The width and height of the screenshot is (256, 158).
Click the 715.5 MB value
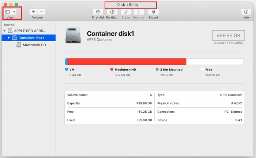[x=166, y=75]
